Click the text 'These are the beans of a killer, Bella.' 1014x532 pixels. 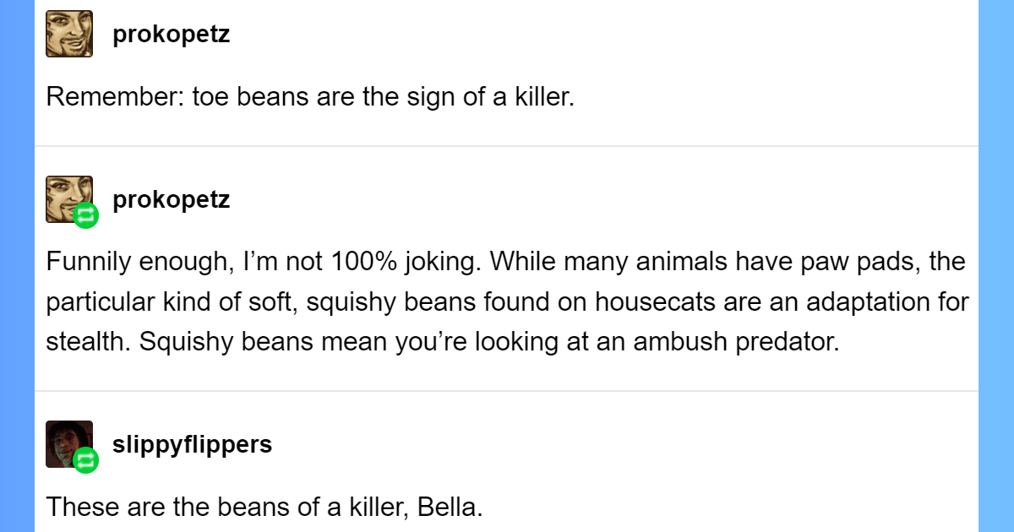pos(264,507)
